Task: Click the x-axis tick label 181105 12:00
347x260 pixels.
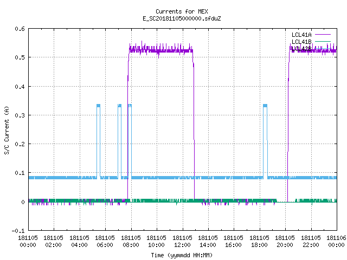Action: 182,242
